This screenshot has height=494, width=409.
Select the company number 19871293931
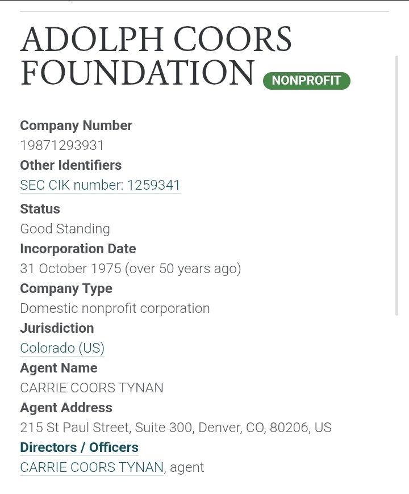(62, 145)
